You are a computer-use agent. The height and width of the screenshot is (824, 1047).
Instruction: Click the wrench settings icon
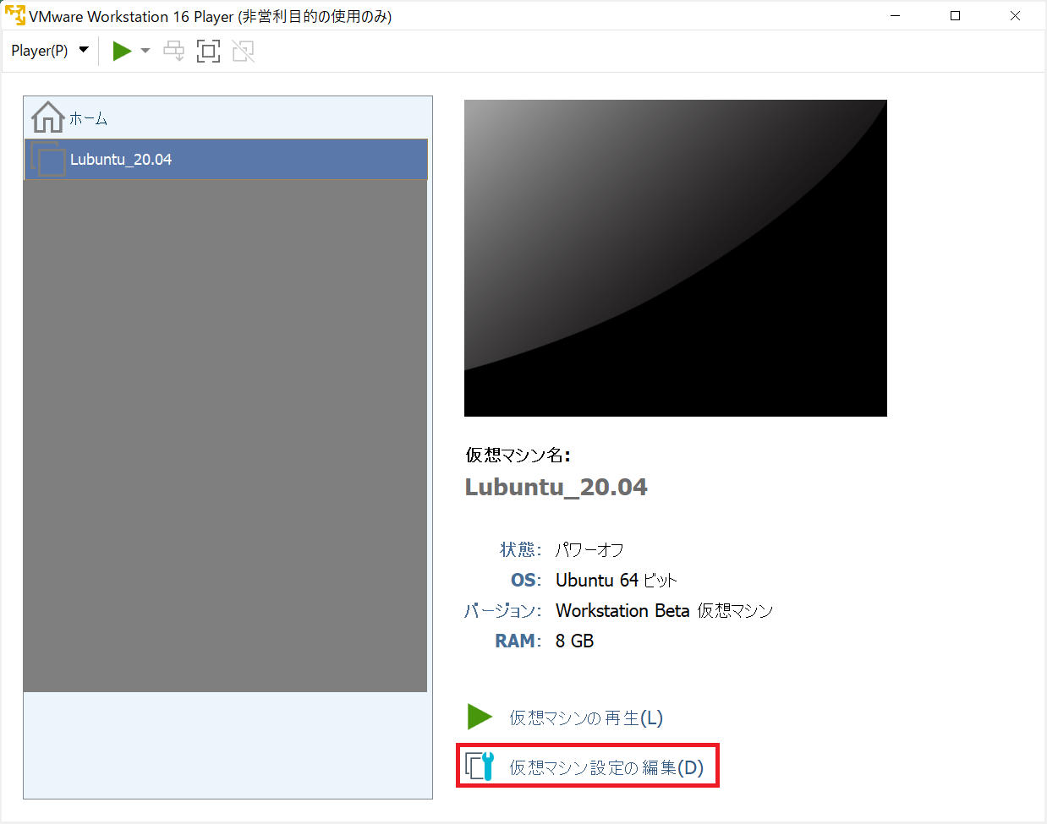click(x=480, y=767)
